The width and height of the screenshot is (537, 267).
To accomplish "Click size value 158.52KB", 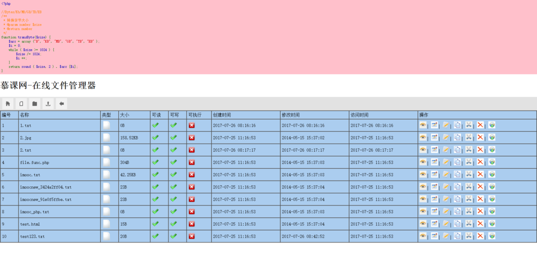I will (129, 138).
